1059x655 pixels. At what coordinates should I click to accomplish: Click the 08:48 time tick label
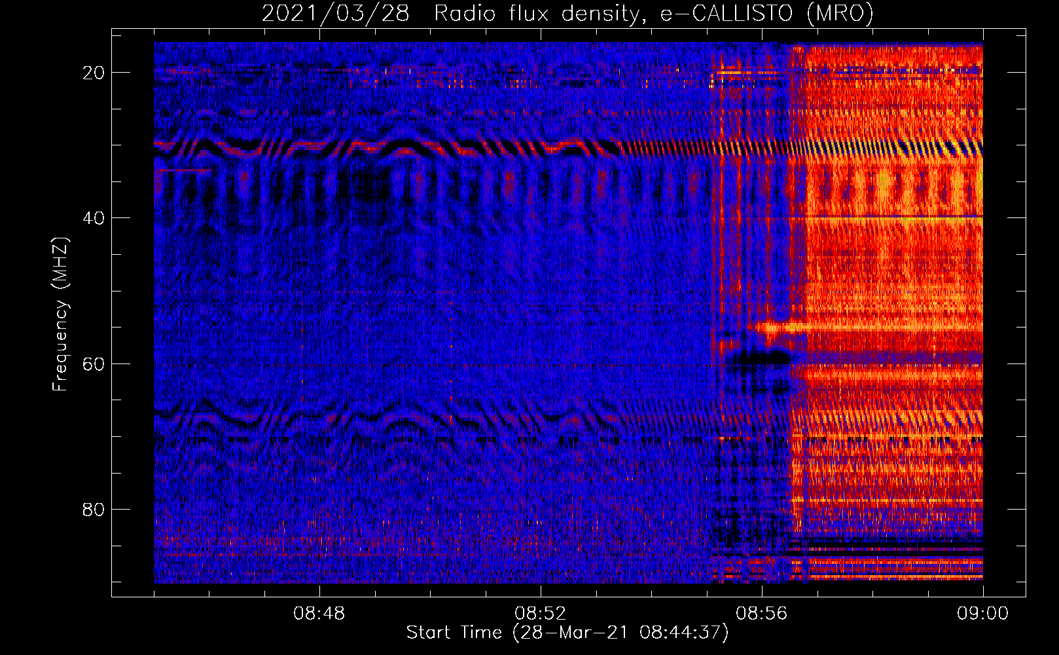point(319,614)
